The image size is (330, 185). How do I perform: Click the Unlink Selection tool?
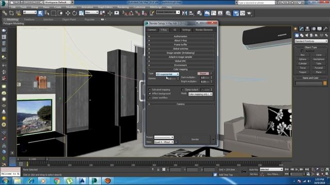11,13
